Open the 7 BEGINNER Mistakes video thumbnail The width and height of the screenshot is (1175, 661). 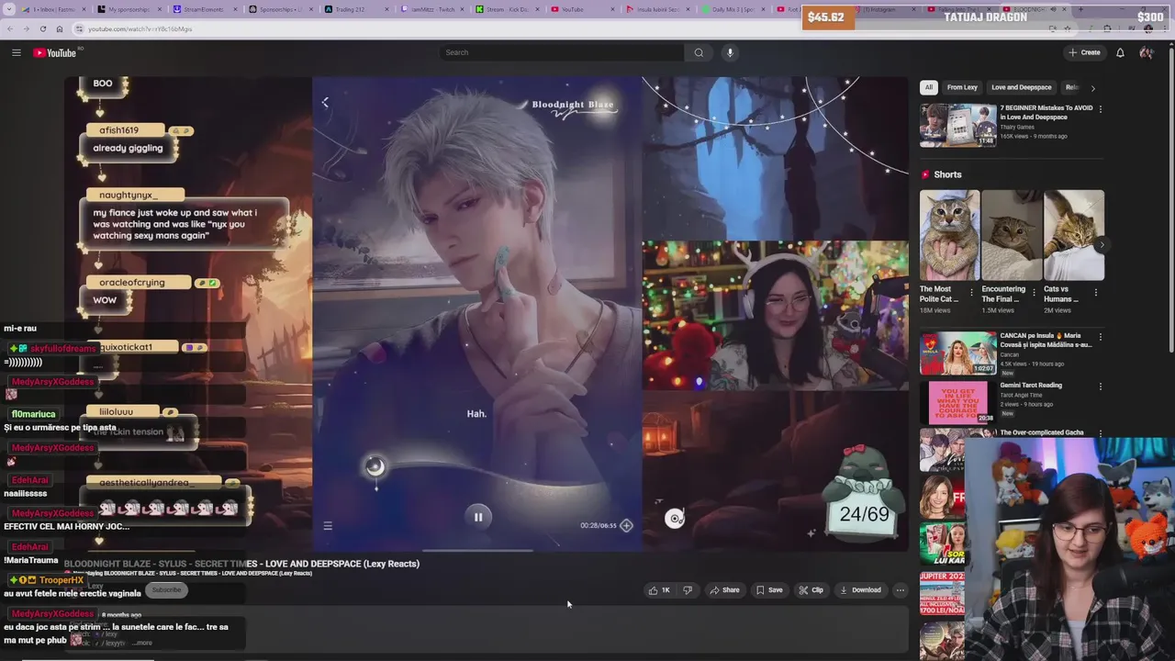click(958, 125)
